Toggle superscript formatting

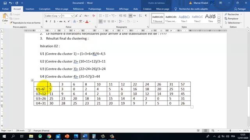click(69, 21)
